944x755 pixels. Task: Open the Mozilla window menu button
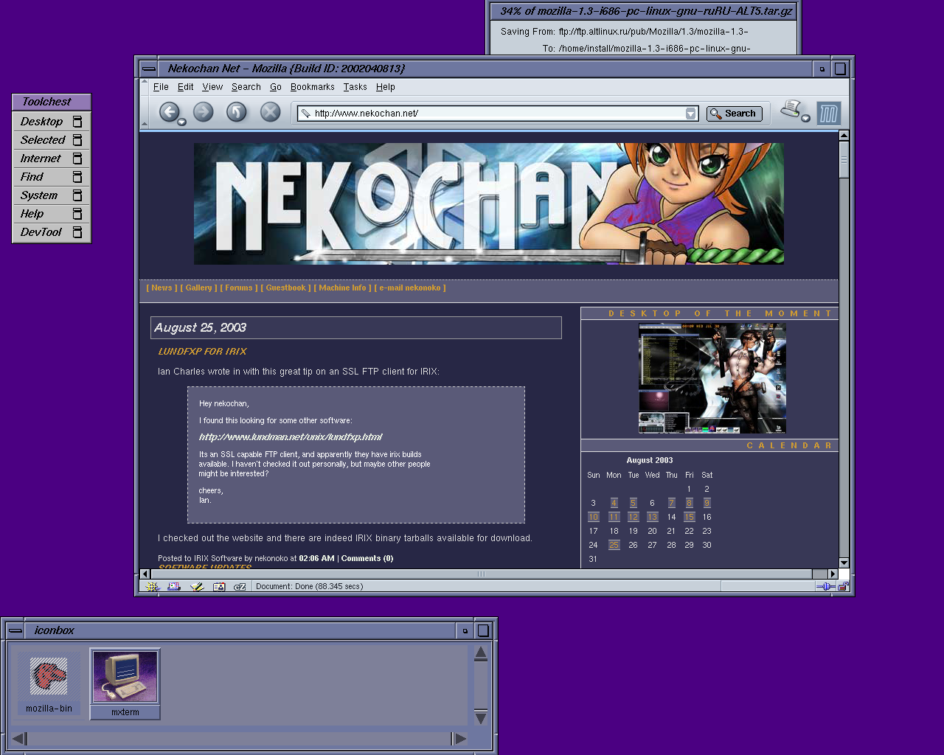coord(149,69)
